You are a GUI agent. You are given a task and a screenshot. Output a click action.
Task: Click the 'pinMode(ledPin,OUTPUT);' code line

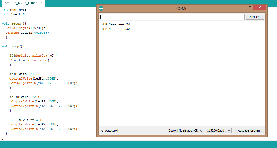tap(27, 33)
